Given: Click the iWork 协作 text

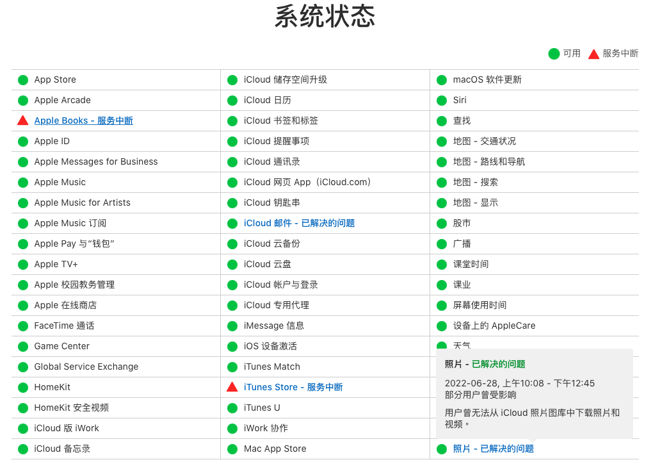Looking at the screenshot, I should (x=266, y=428).
